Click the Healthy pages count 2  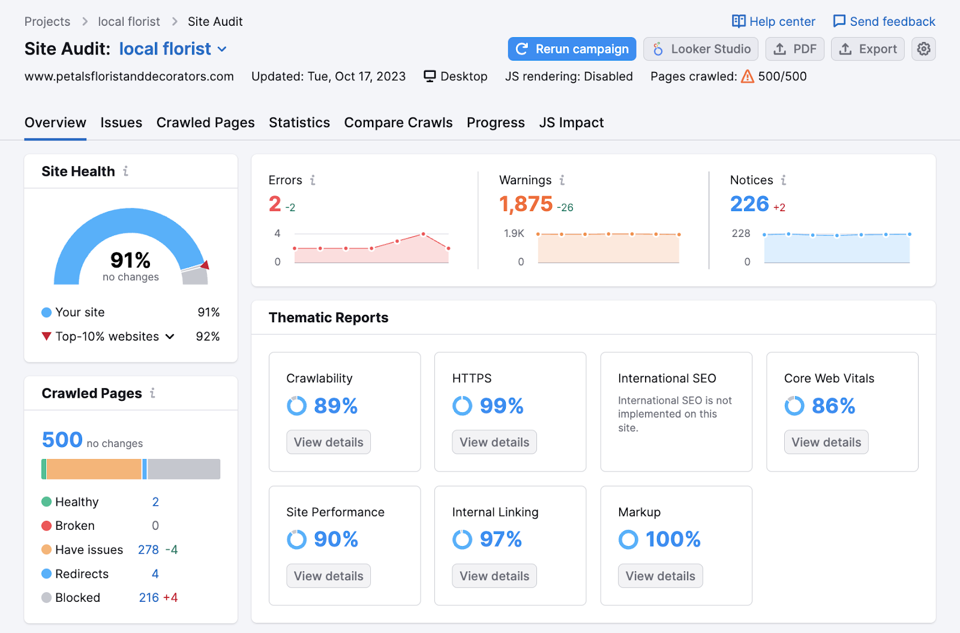(x=155, y=502)
